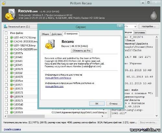Check the box for ICACHE-2F2B3E8E.tmp
The width and height of the screenshot is (162, 133).
tap(6, 42)
